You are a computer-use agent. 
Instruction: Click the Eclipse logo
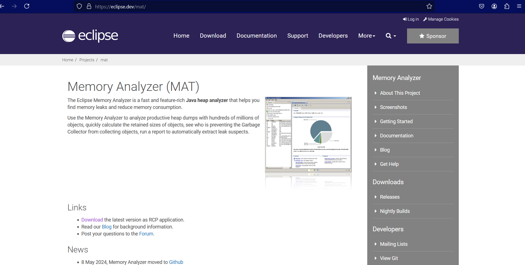click(x=90, y=36)
